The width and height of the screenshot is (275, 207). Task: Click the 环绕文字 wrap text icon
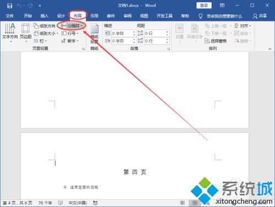tap(195, 32)
